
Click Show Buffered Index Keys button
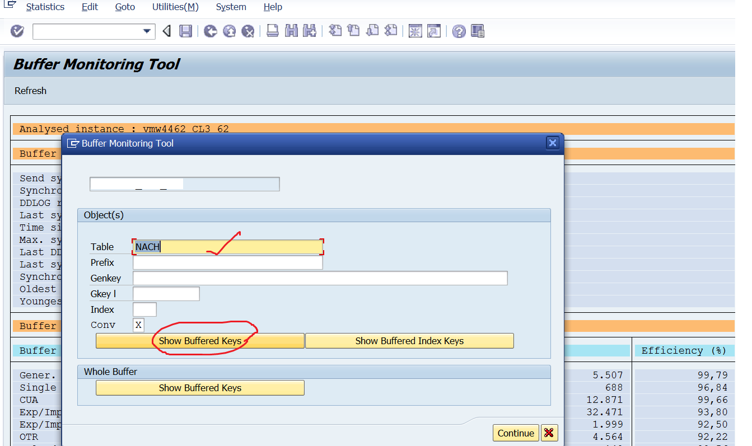click(409, 341)
